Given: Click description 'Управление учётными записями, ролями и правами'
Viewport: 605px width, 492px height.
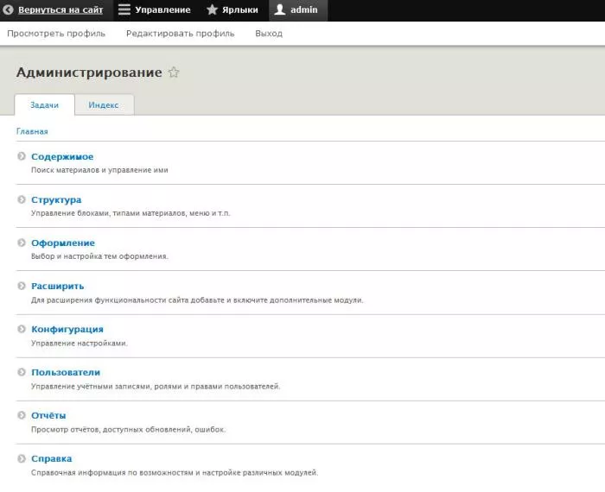Looking at the screenshot, I should [156, 387].
